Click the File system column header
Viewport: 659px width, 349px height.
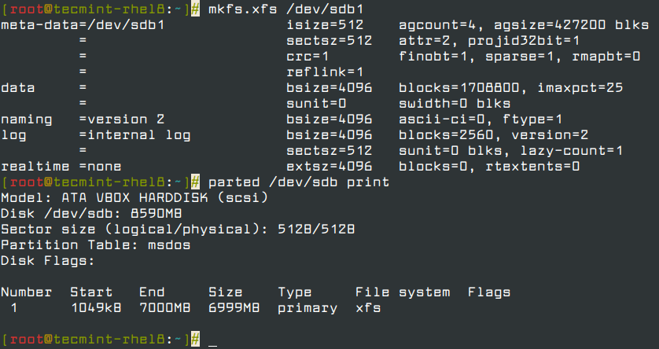click(403, 292)
